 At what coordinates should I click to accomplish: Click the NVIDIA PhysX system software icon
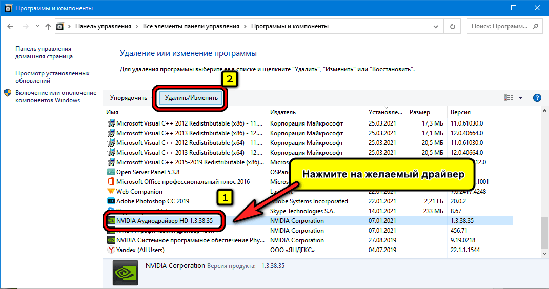click(x=111, y=240)
